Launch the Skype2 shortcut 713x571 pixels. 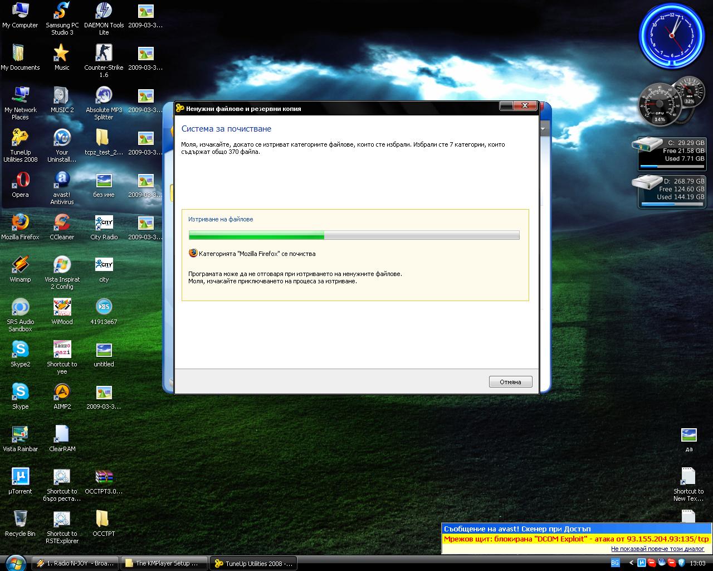[x=20, y=355]
